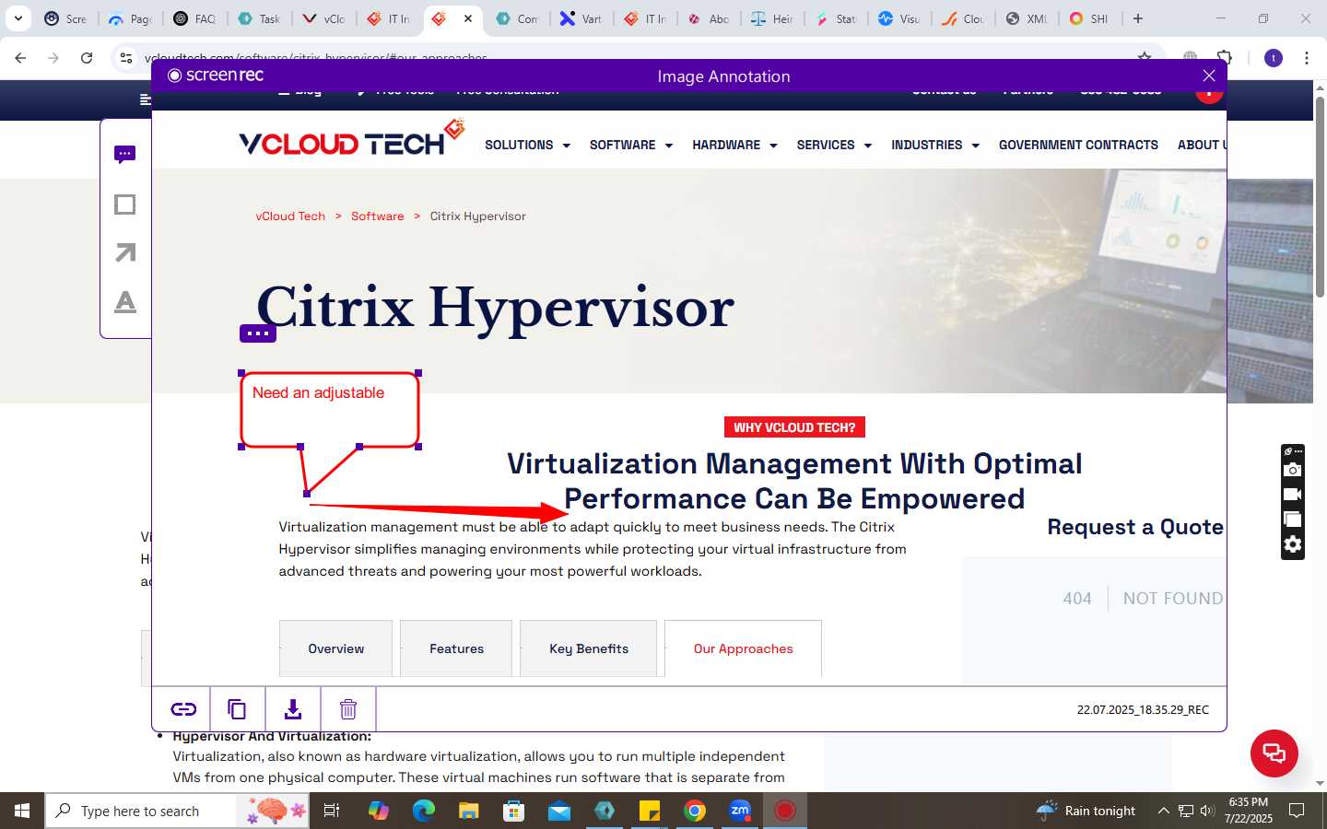Go back in Chrome

(x=20, y=58)
